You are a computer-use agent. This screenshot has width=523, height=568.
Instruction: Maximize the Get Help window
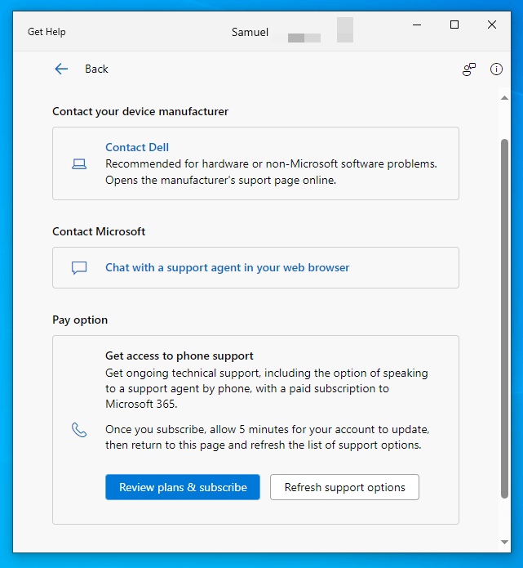454,25
